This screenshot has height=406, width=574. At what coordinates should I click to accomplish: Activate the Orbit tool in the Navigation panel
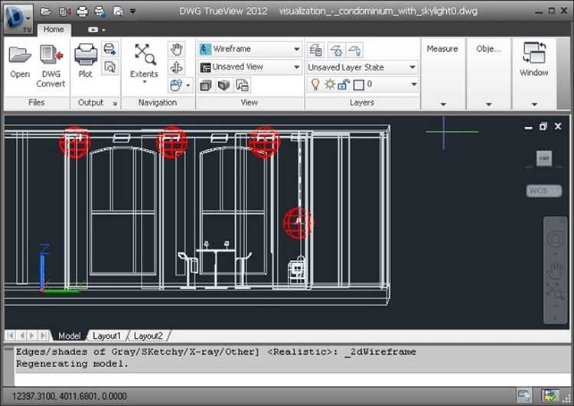point(177,67)
